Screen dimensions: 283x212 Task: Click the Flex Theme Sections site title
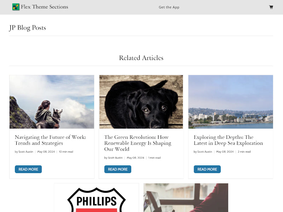tap(45, 7)
